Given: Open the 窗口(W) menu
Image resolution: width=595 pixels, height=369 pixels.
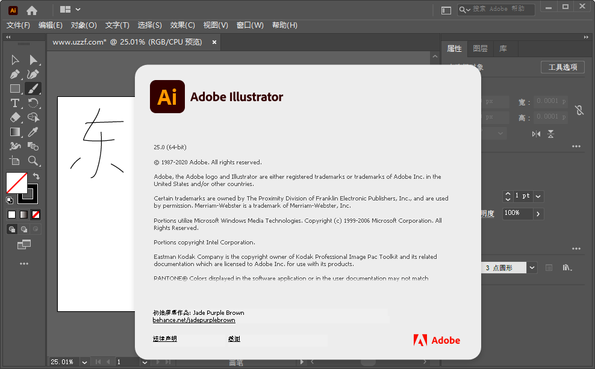Looking at the screenshot, I should click(x=250, y=25).
